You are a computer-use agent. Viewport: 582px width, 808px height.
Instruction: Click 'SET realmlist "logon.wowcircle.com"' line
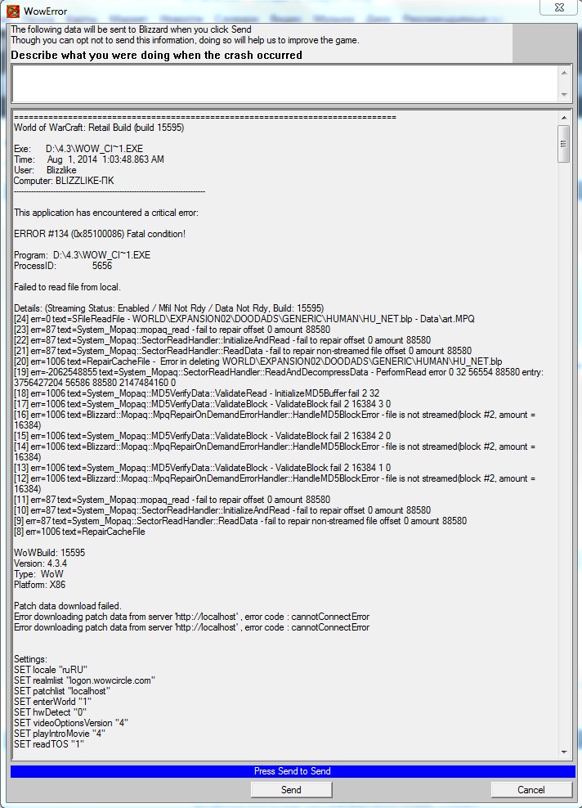tap(84, 680)
